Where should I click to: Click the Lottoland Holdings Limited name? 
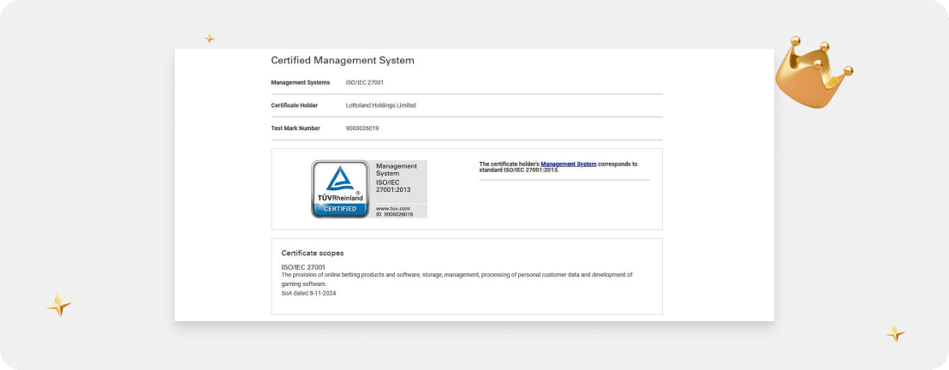coord(380,105)
